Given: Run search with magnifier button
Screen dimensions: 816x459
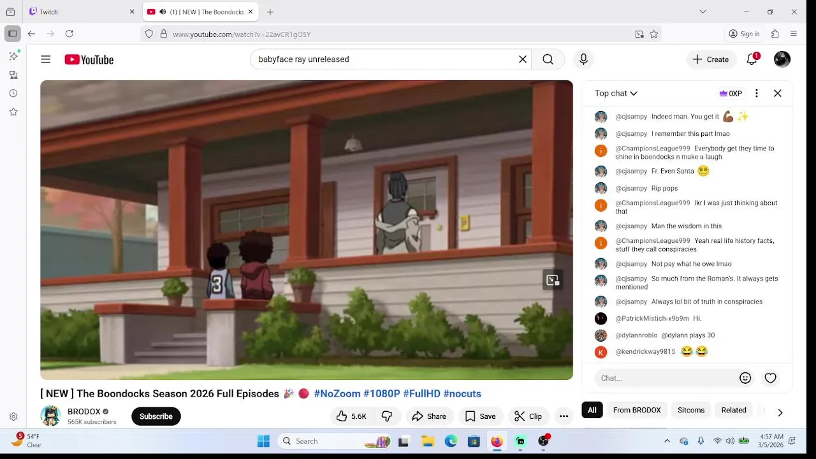Looking at the screenshot, I should click(x=548, y=59).
